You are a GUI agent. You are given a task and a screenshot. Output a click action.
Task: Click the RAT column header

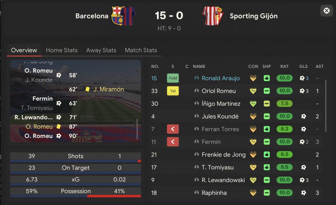284,67
